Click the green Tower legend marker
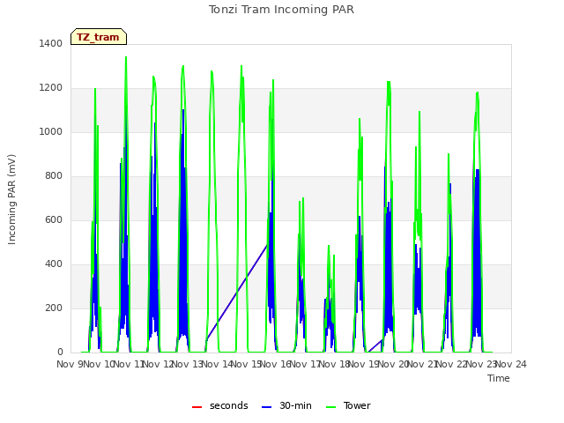 (330, 407)
